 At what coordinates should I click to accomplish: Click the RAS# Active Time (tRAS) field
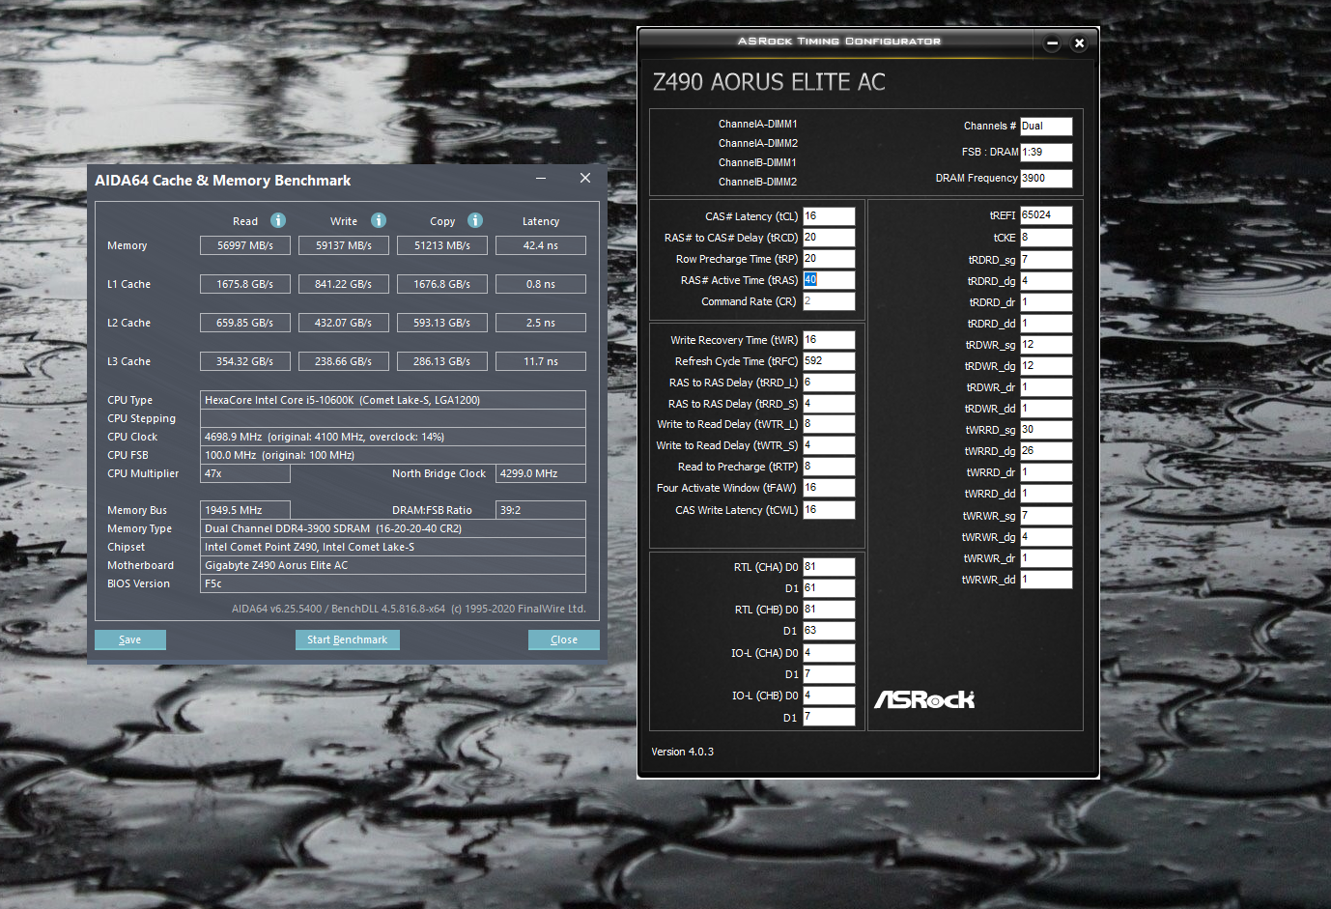[x=829, y=280]
